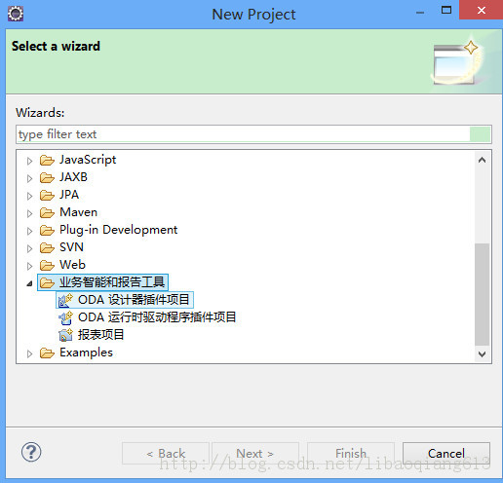
Task: Maximize the New Project dialog
Action: pos(446,11)
